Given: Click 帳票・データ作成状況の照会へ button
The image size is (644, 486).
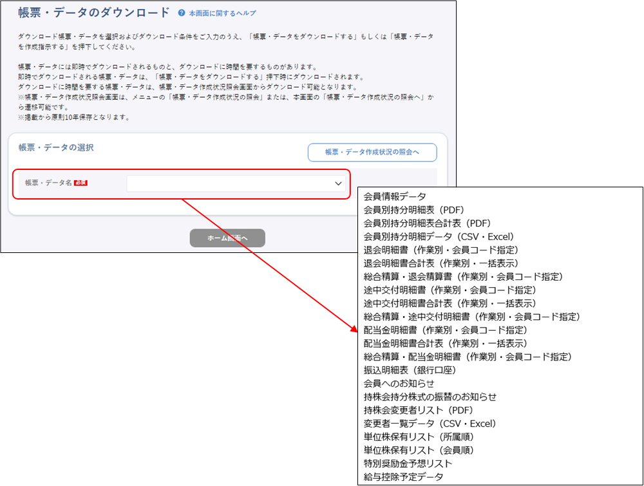Looking at the screenshot, I should tap(372, 153).
